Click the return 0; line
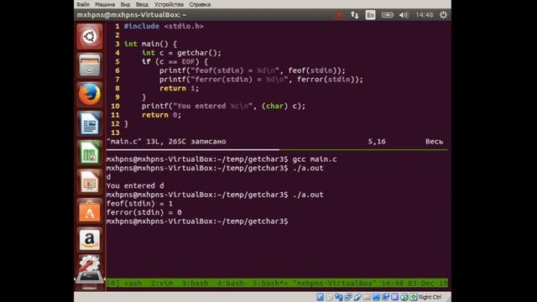This screenshot has width=537, height=302. (161, 115)
